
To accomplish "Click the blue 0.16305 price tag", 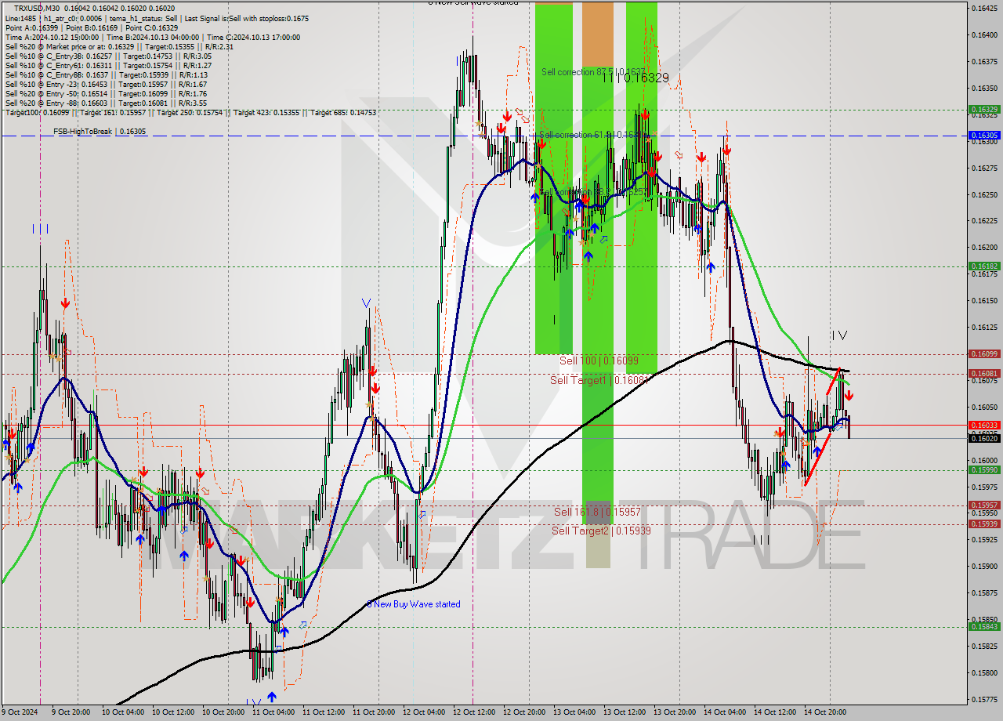I will coord(984,136).
